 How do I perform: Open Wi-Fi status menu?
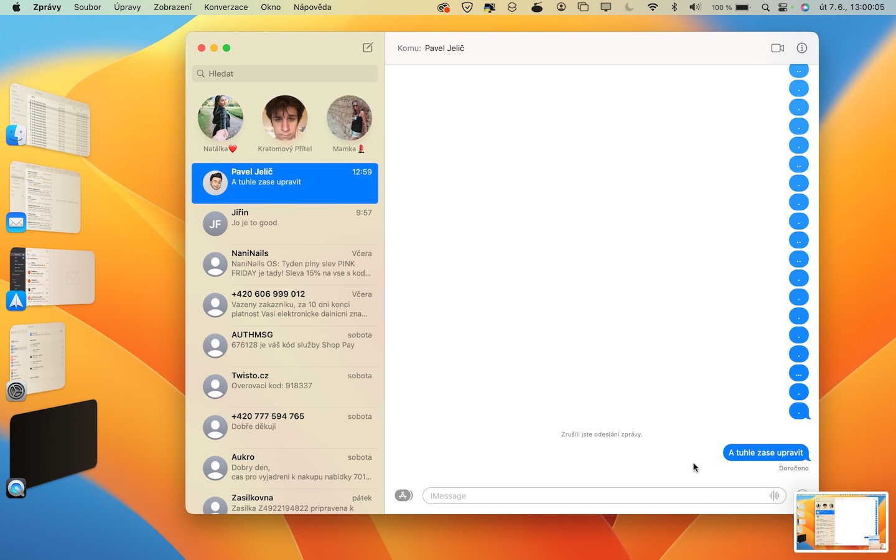point(652,7)
